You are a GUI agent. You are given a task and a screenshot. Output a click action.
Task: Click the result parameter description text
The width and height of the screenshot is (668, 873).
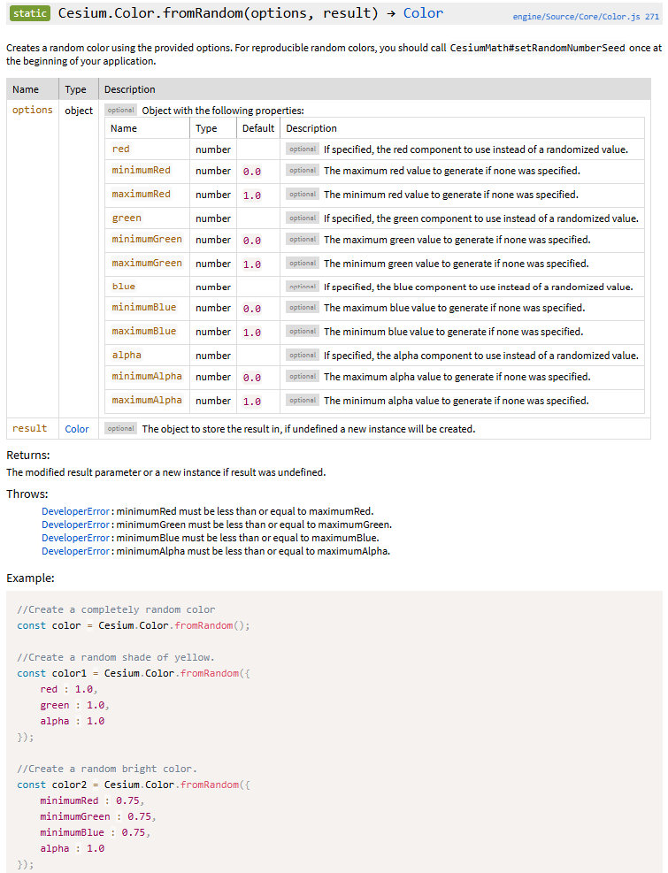(x=309, y=429)
